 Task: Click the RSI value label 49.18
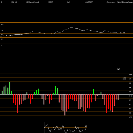122,33
